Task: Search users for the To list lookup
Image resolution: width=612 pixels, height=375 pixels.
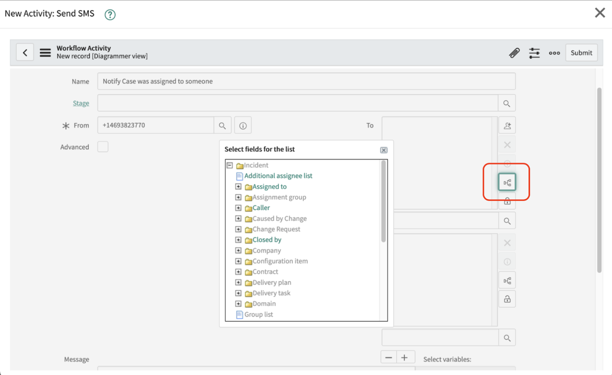Action: point(507,221)
